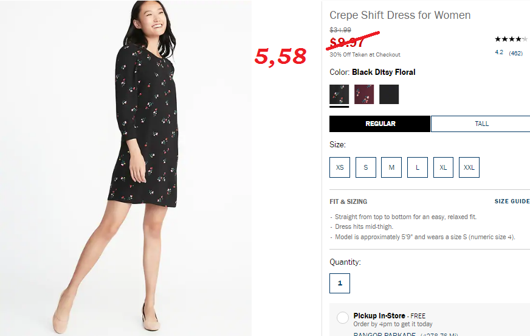The image size is (530, 336).
Task: Switch to the TALL fit tab
Action: (x=481, y=124)
